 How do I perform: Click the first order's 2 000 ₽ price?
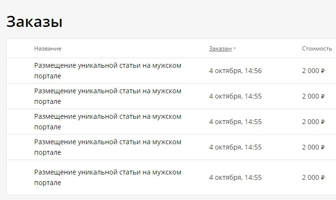pyautogui.click(x=313, y=71)
